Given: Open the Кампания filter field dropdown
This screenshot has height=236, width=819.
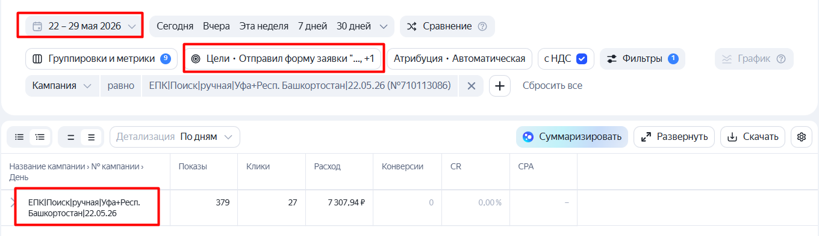Looking at the screenshot, I should tap(62, 86).
